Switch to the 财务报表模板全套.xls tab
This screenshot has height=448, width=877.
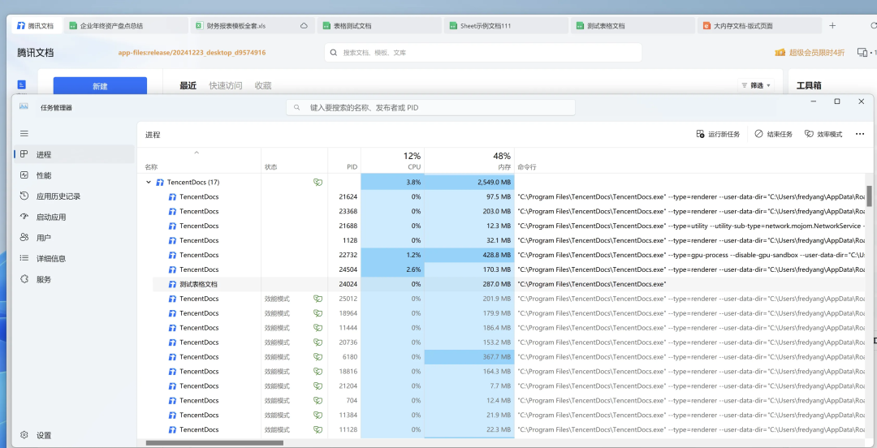252,26
